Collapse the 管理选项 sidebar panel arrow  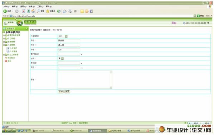click(26, 29)
